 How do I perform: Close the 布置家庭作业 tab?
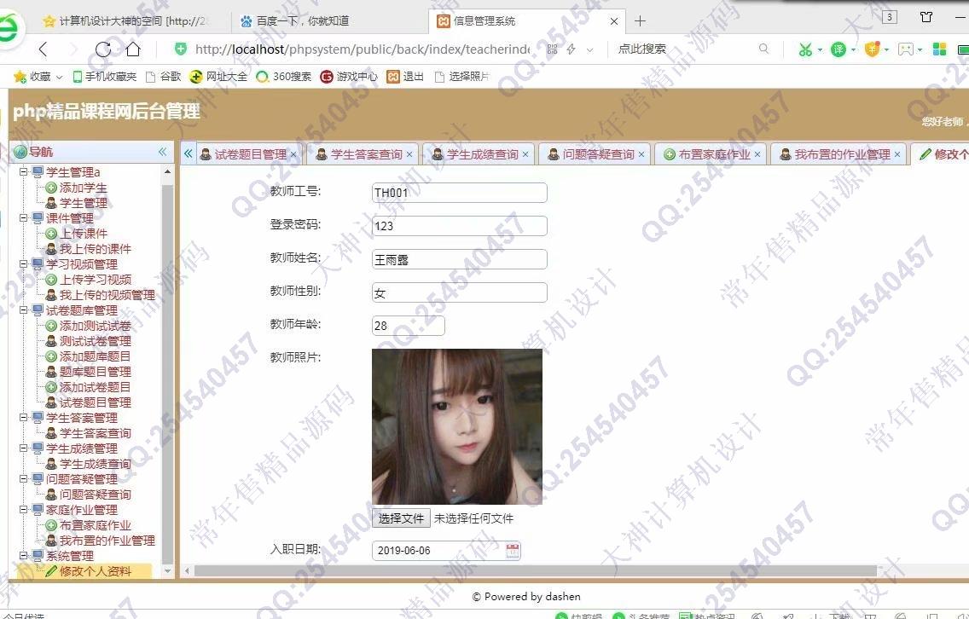(x=757, y=154)
